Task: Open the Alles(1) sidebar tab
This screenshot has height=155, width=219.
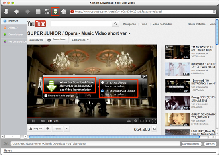Action: pos(14,27)
